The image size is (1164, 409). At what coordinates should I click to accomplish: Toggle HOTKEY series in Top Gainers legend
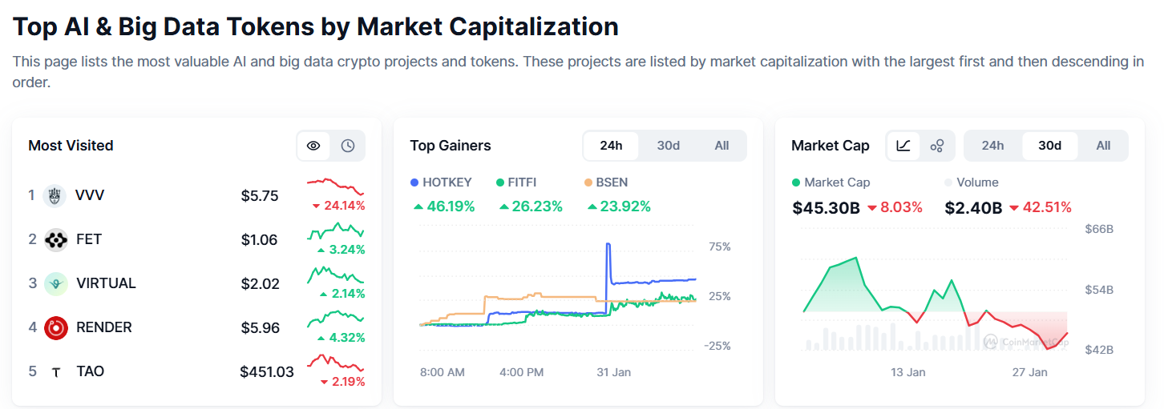[x=441, y=182]
